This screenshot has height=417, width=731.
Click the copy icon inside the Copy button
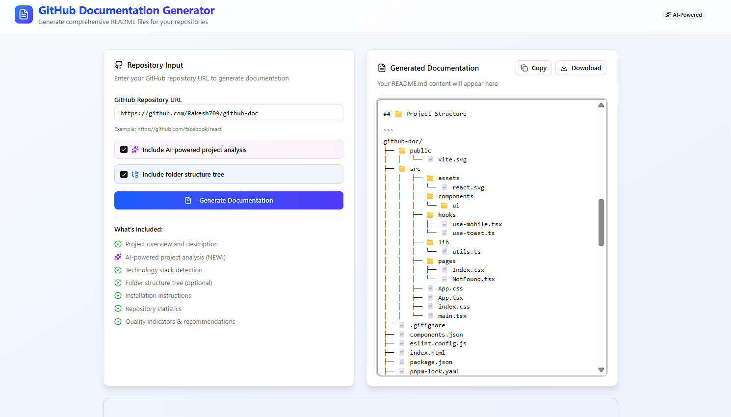click(x=524, y=68)
